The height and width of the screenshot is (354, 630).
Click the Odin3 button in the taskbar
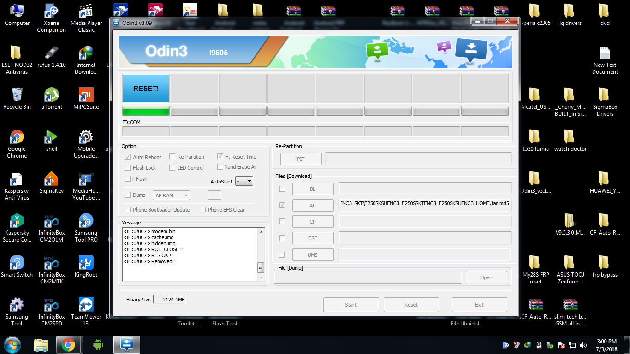click(126, 344)
